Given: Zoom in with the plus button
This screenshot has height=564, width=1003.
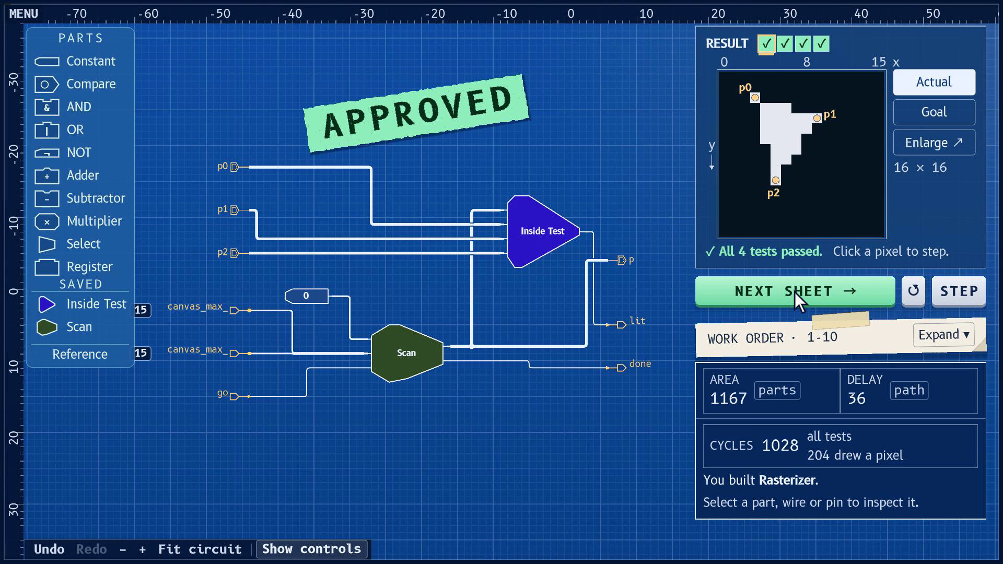Looking at the screenshot, I should 142,549.
